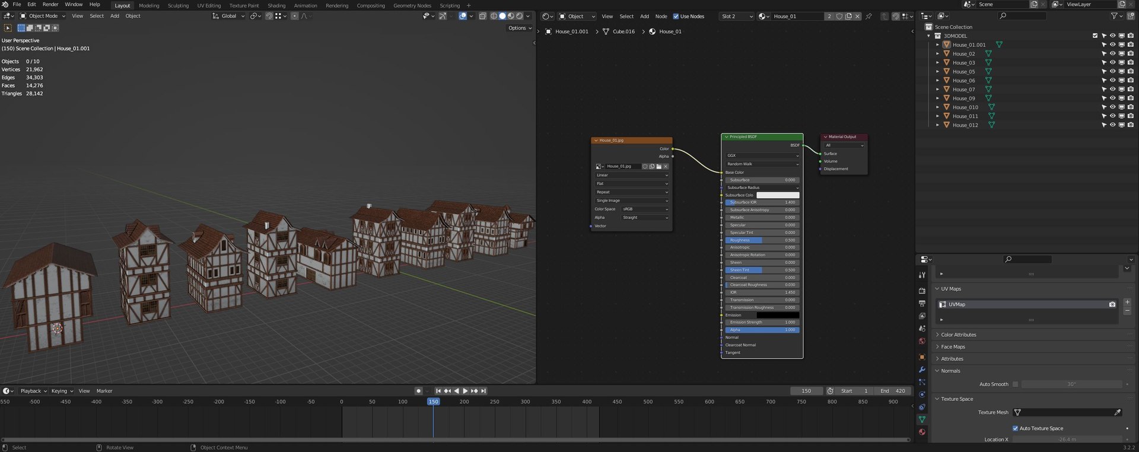Expand the House_03 outliner item

[938, 62]
